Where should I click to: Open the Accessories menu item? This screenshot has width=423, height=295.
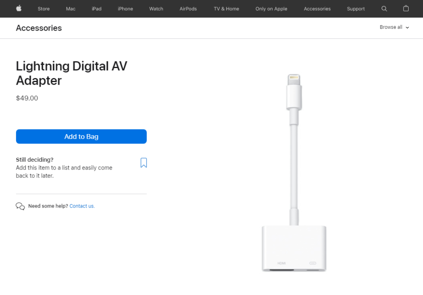[x=317, y=9]
